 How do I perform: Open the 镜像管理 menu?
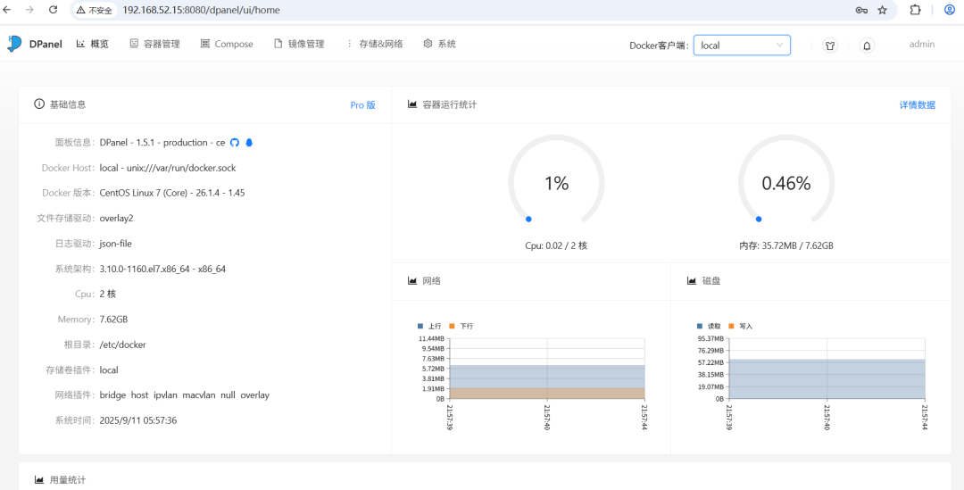299,44
